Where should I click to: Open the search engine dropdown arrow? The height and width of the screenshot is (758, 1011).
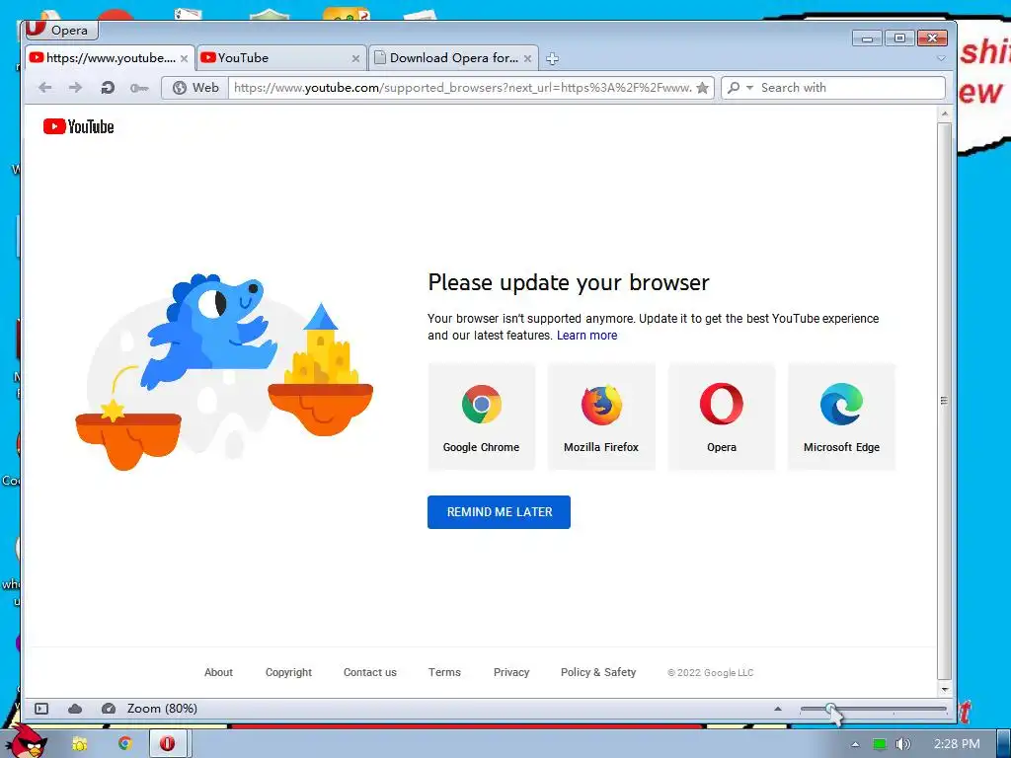click(750, 88)
